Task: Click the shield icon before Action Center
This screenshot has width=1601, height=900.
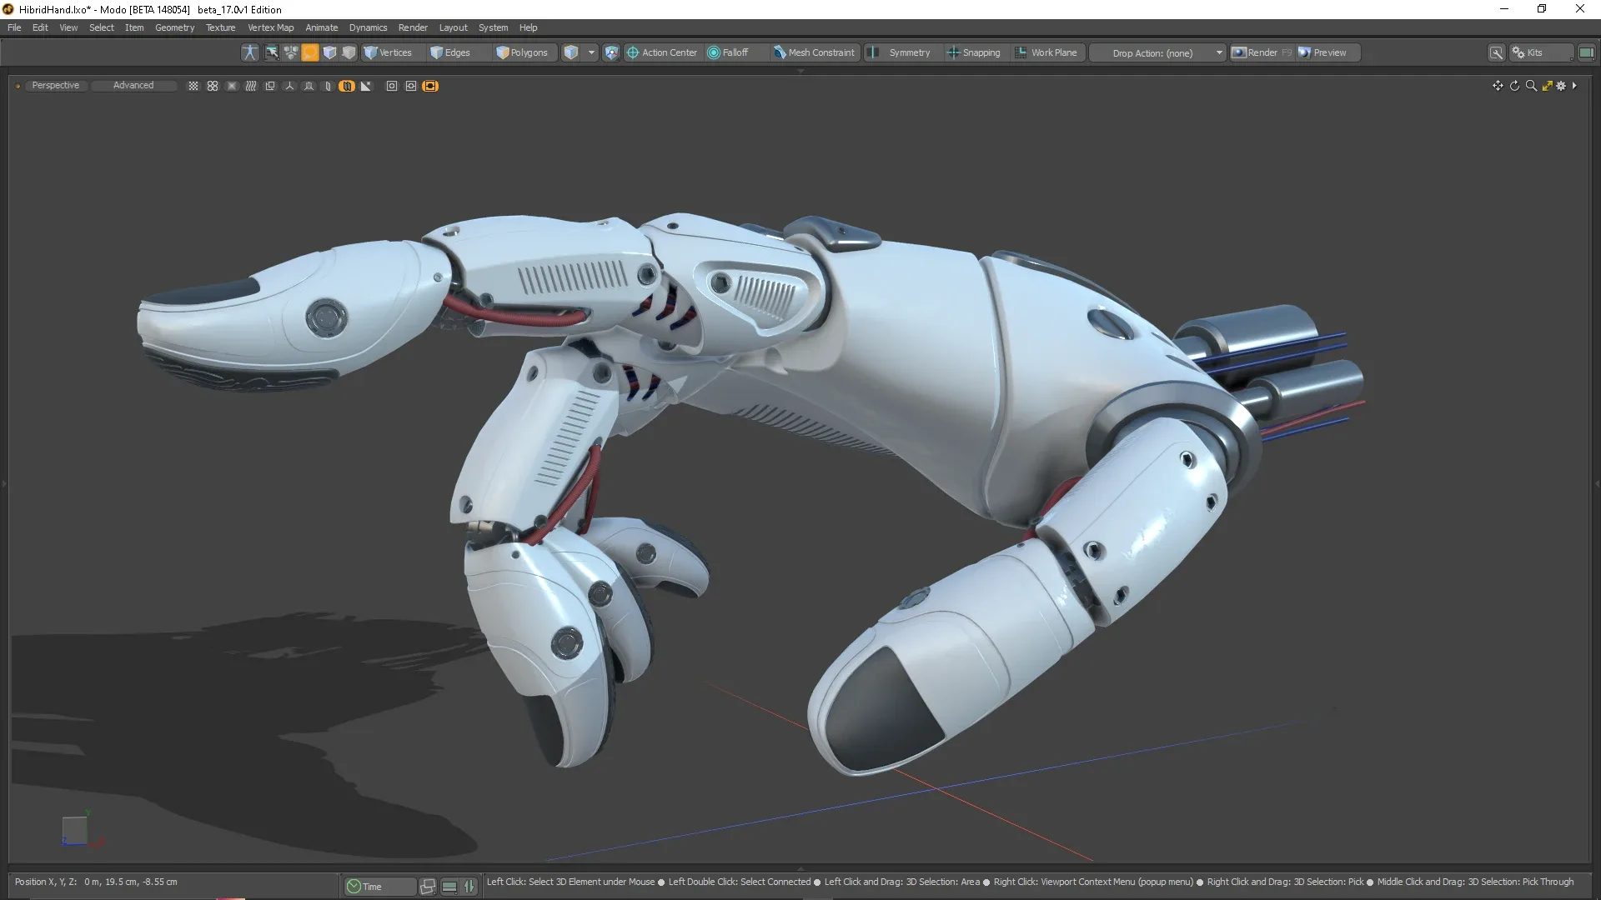Action: pos(611,52)
